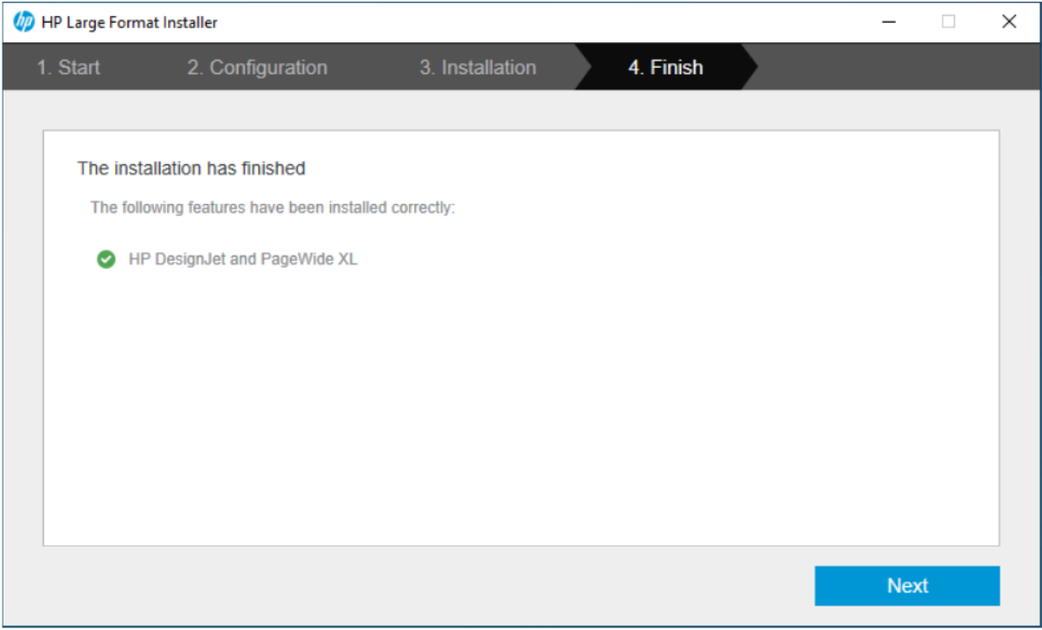Select the 3. Installation step
Viewport: 1042px width, 630px height.
[477, 67]
